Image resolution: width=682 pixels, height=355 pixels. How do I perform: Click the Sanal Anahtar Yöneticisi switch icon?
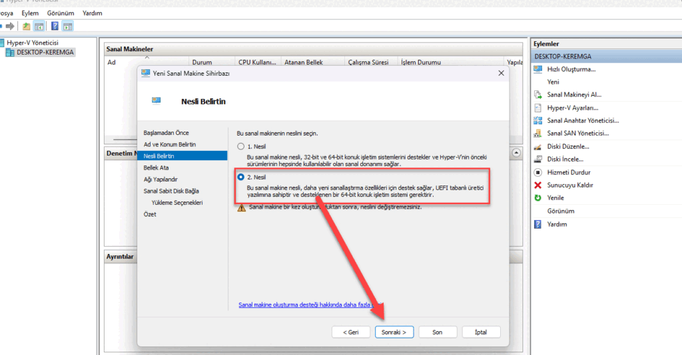[x=538, y=120]
